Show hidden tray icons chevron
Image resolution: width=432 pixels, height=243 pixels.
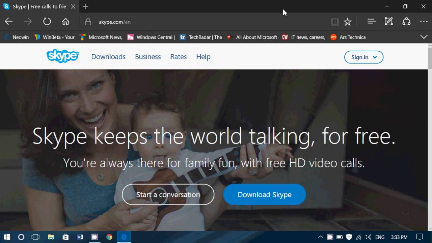point(321,237)
